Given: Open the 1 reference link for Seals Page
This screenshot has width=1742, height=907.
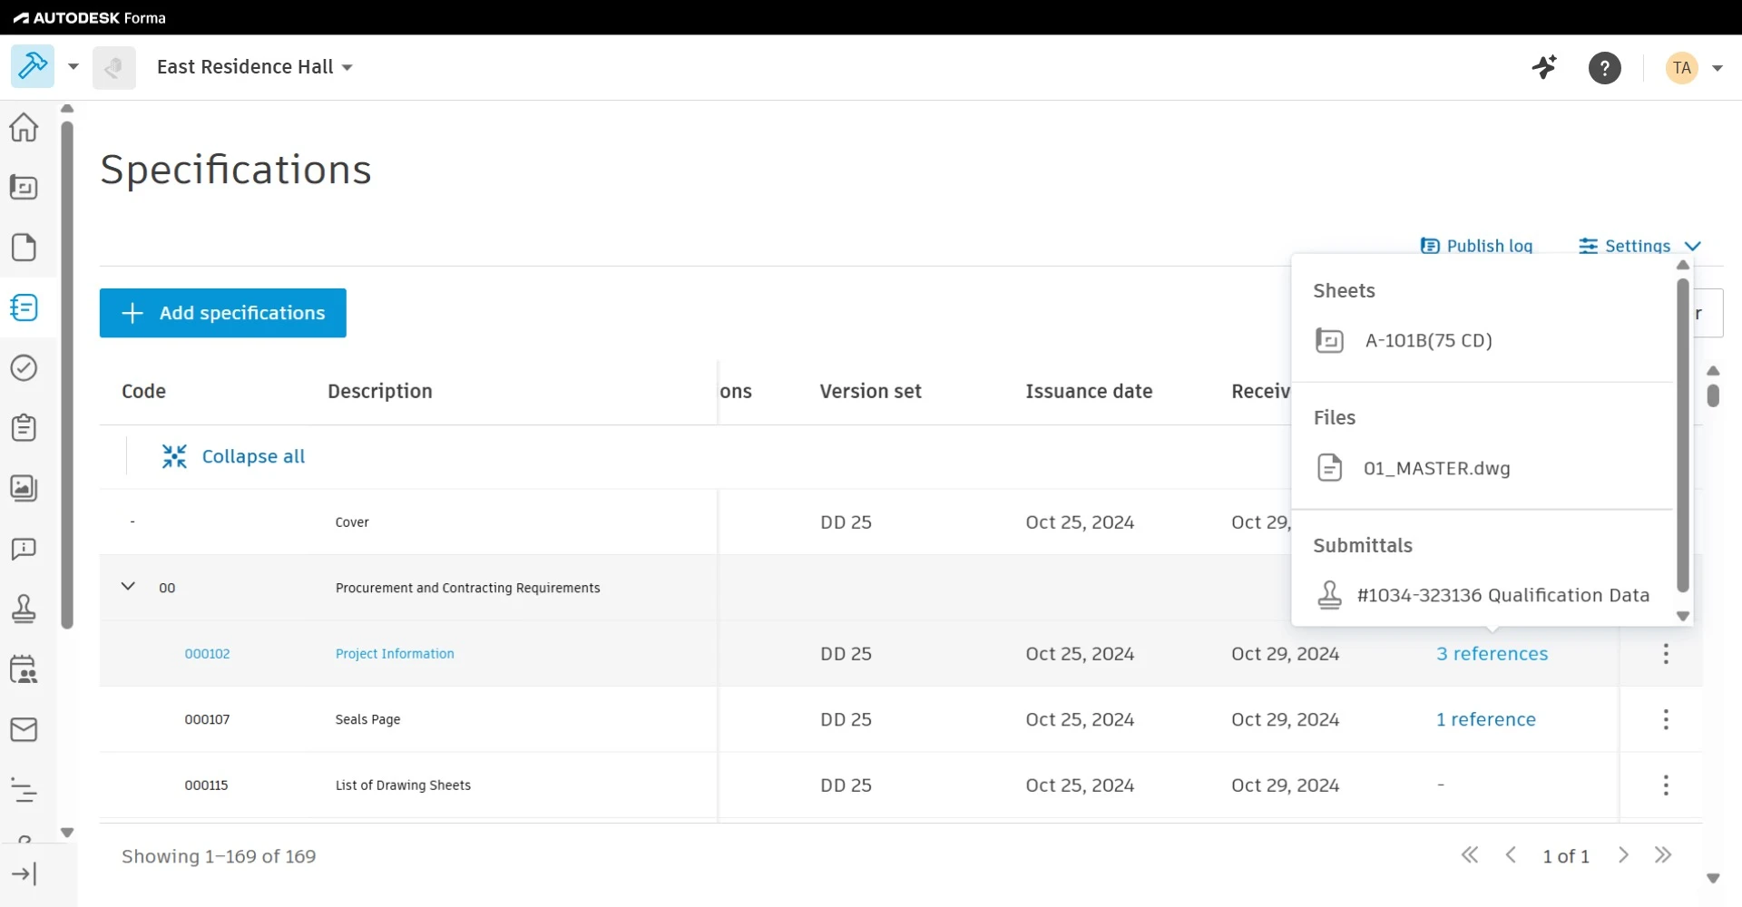Looking at the screenshot, I should coord(1486,719).
